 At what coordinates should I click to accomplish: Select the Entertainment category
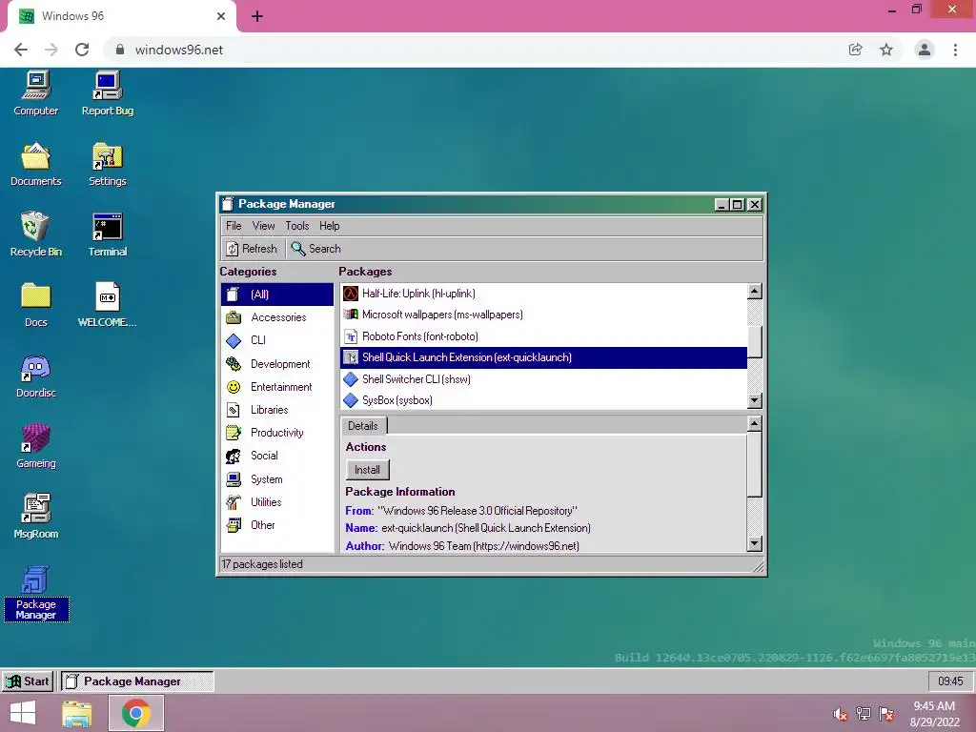[277, 387]
